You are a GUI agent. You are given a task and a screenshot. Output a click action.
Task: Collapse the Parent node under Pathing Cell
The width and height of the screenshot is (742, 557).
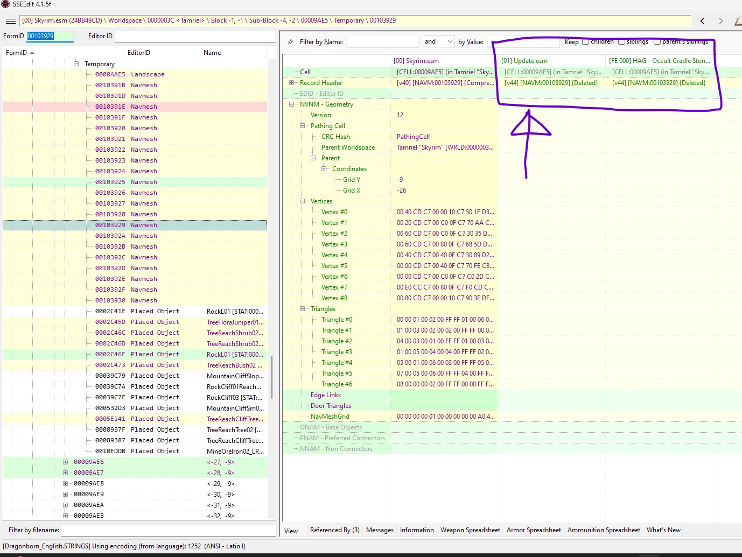[x=313, y=158]
